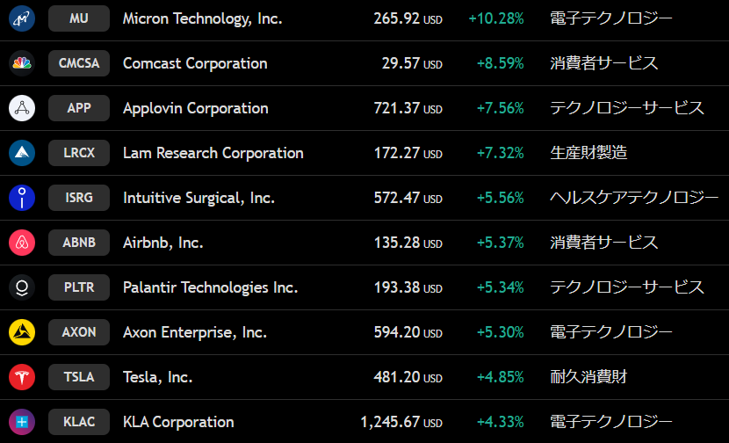The image size is (729, 443).
Task: Select the CMCSA ticker badge
Action: (x=79, y=63)
